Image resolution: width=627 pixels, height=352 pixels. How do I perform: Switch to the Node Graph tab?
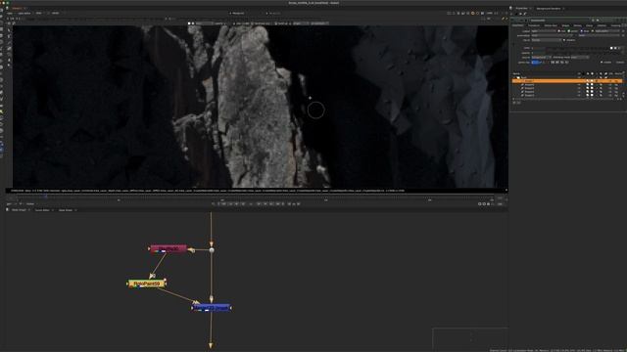19,210
